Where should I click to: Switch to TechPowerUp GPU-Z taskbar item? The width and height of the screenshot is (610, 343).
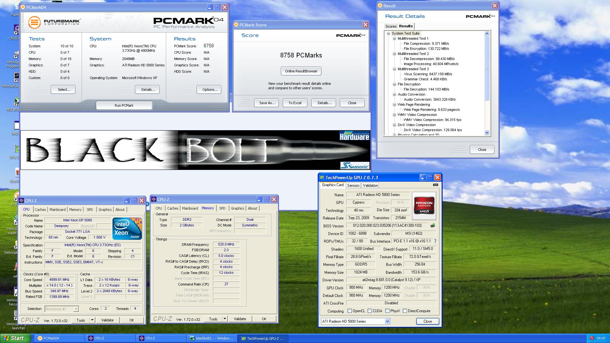point(263,338)
